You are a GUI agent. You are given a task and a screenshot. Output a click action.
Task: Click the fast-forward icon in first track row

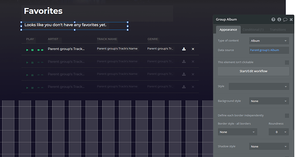click(42, 50)
